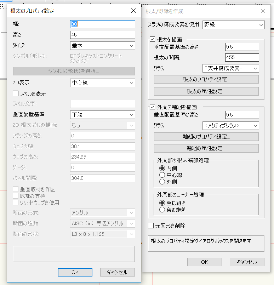Toggle the 外周に軸組を描画 checkbox

[x=153, y=107]
